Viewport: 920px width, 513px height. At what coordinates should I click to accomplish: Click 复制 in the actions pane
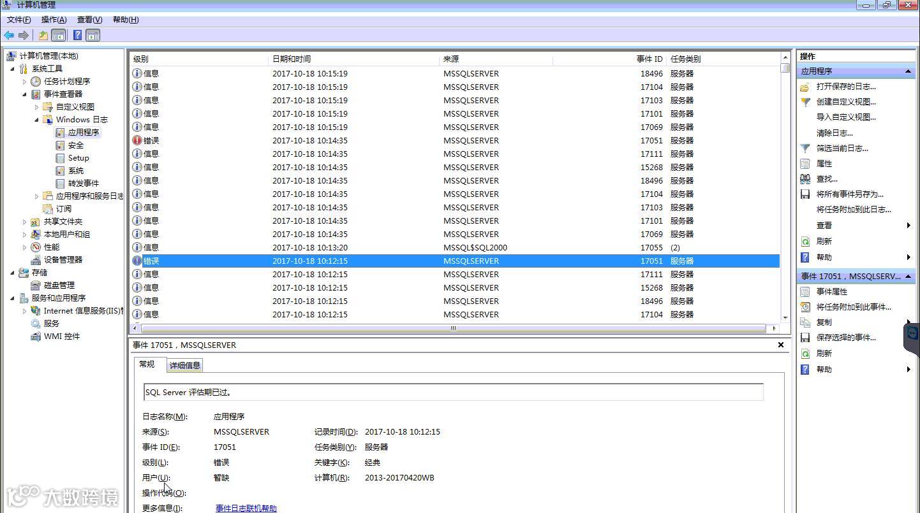click(824, 322)
